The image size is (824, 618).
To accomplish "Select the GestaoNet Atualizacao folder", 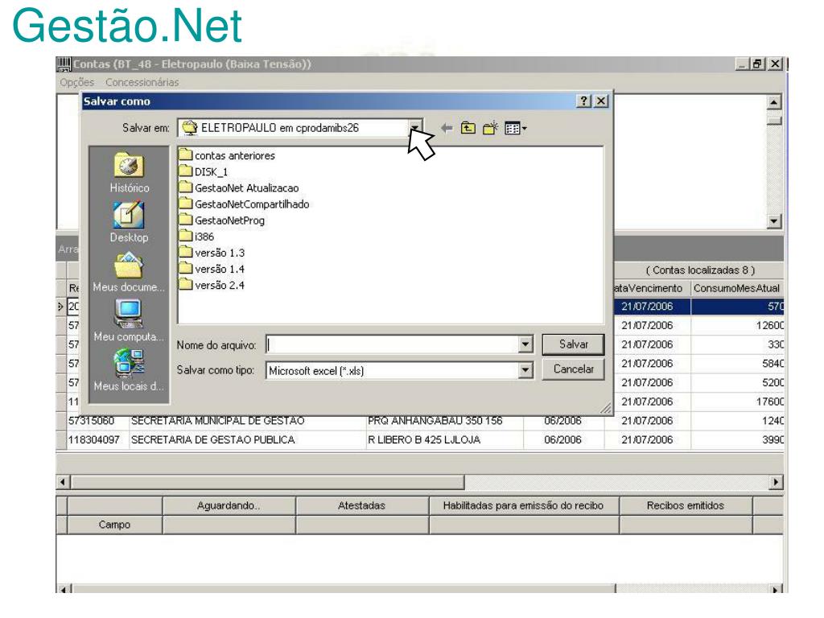I will coord(239,188).
